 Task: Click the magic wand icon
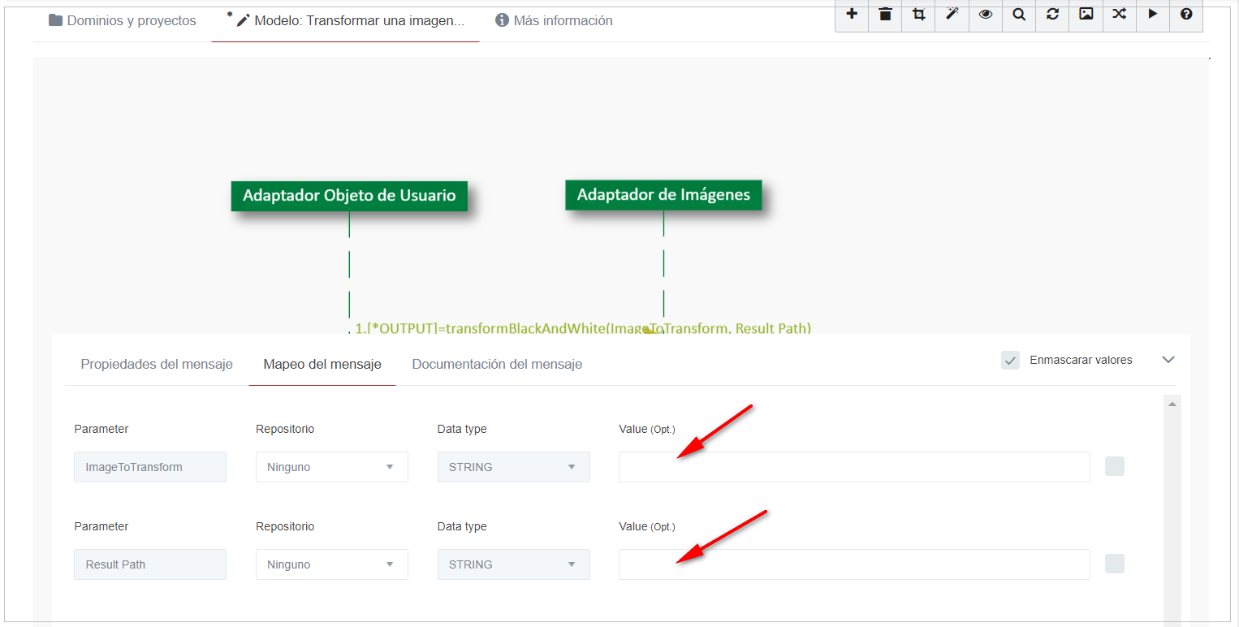pyautogui.click(x=952, y=15)
